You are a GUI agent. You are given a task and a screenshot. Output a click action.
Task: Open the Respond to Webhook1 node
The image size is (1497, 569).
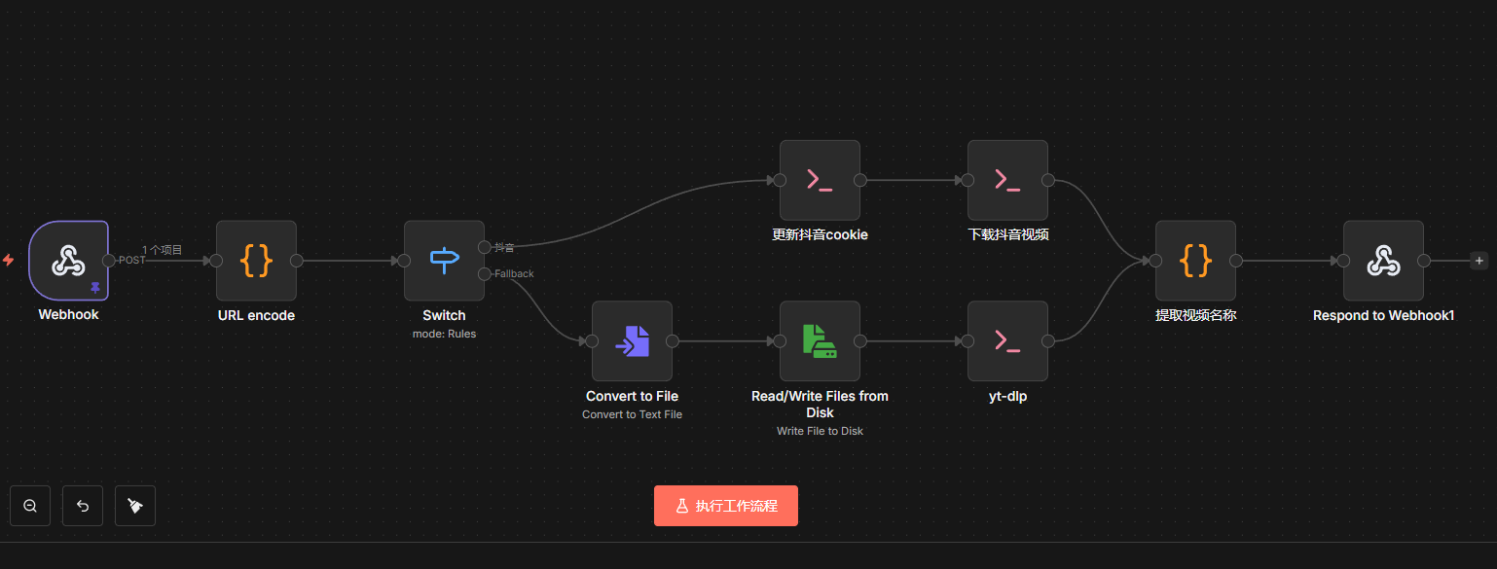pyautogui.click(x=1383, y=261)
